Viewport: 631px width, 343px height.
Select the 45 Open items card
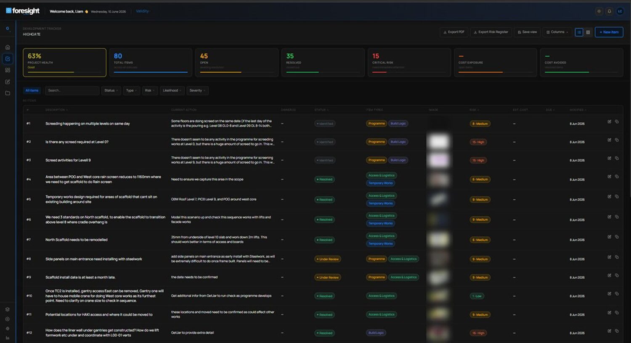(236, 62)
